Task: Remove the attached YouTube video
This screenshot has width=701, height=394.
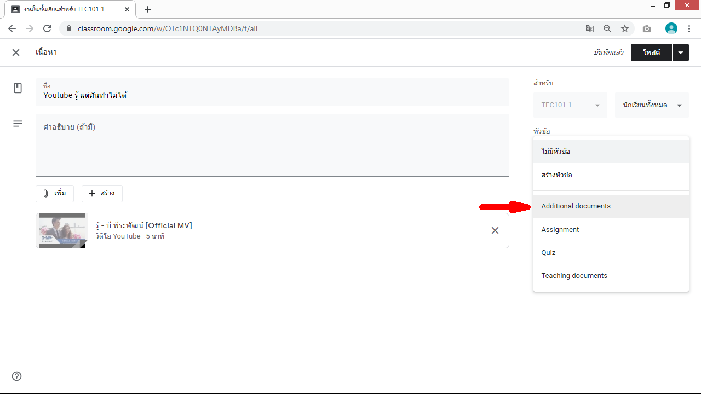Action: tap(495, 230)
